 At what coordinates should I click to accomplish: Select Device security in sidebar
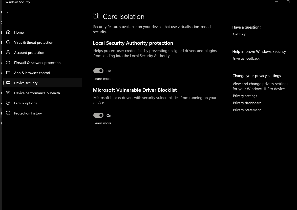pyautogui.click(x=26, y=83)
